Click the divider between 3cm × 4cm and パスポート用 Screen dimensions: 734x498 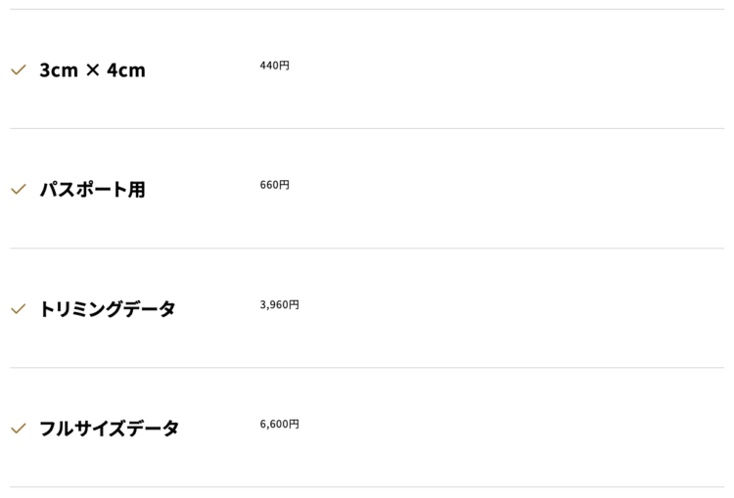(x=367, y=128)
